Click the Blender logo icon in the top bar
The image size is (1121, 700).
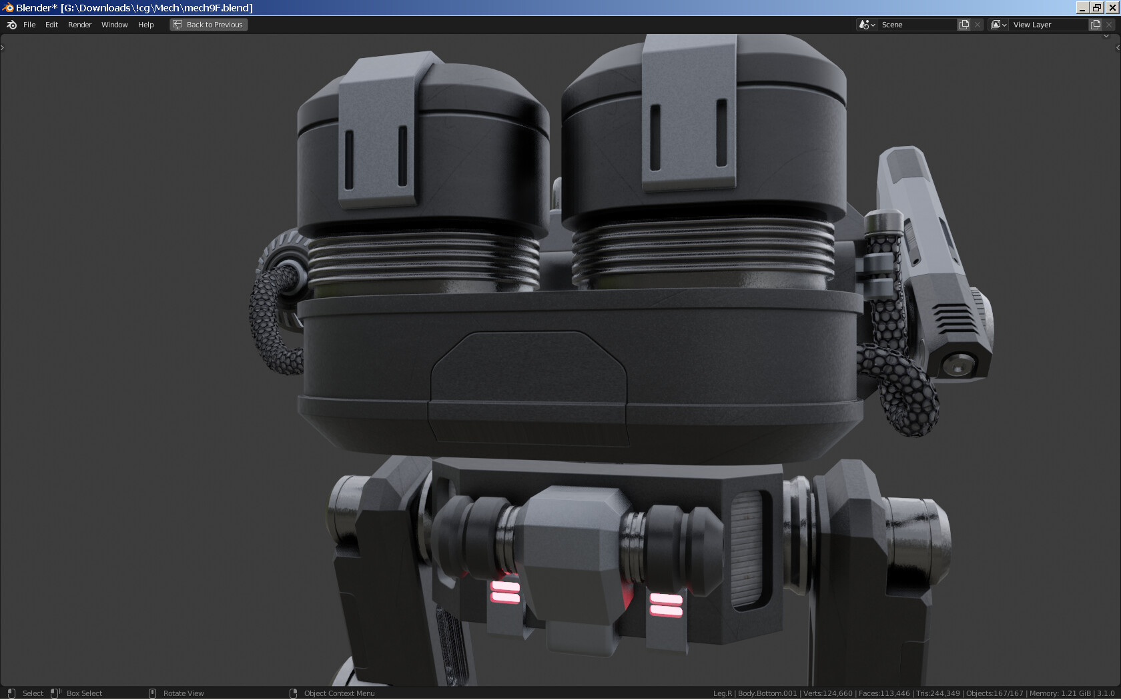(11, 25)
